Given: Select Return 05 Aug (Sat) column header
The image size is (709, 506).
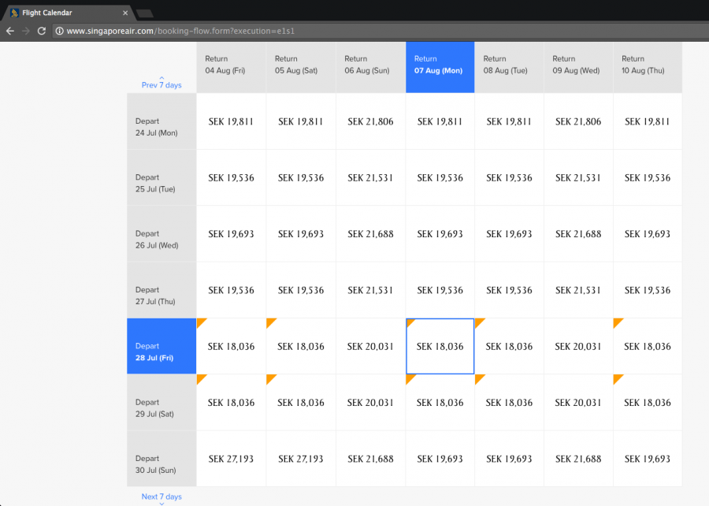Looking at the screenshot, I should point(301,67).
